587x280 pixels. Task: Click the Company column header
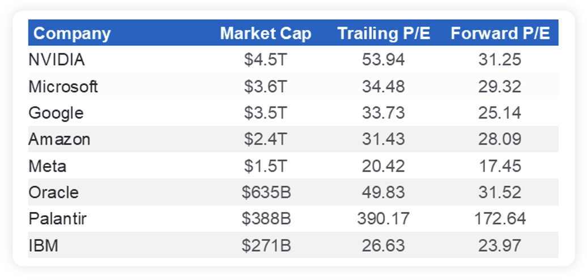tap(72, 33)
